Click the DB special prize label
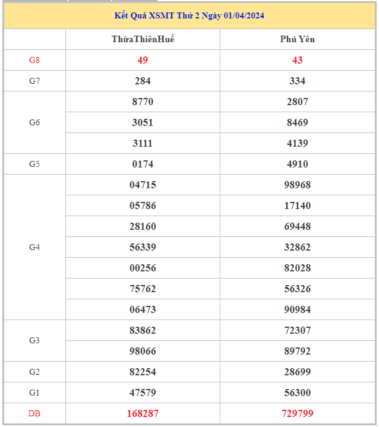 34,413
